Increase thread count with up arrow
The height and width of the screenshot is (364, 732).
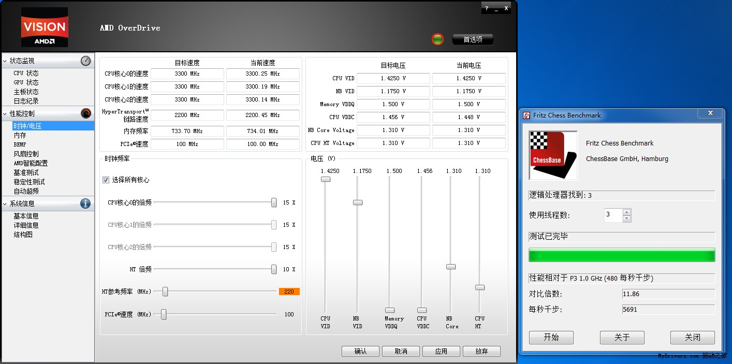tap(627, 212)
